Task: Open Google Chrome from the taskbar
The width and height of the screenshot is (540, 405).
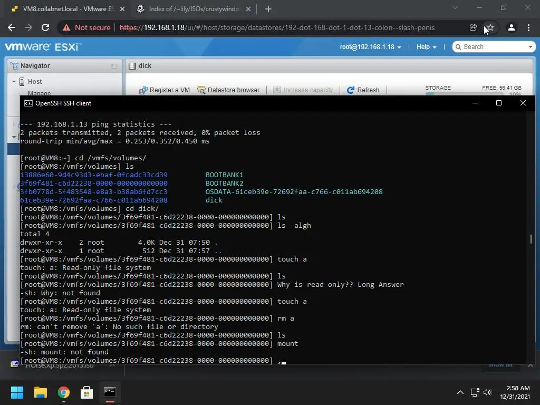Action: [64, 392]
